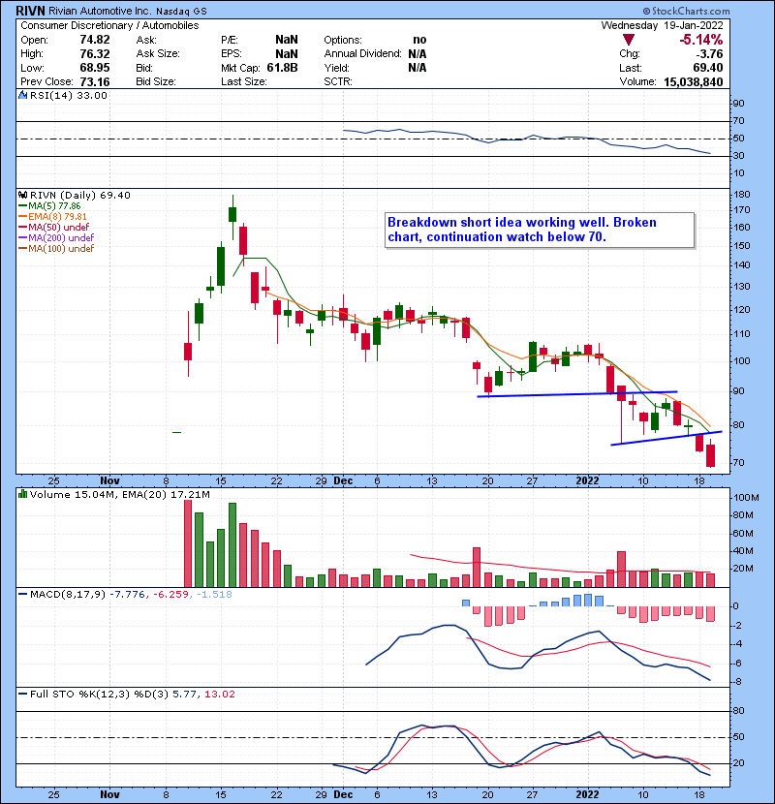Click the date 'Wednesday 19-Jan-2022'
This screenshot has height=804, width=775.
point(663,25)
